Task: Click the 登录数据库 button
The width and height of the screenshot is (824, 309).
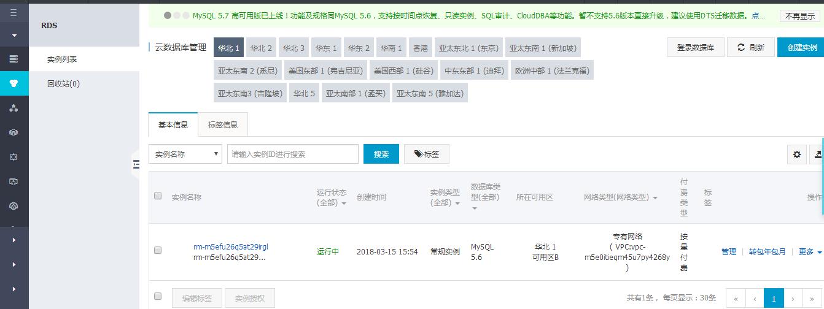Action: point(696,47)
